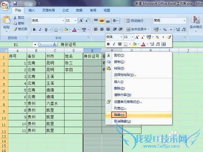Screen dimensions: 203x152
Task: Choose 隐藏(H) in the context menu
Action: coord(139,115)
